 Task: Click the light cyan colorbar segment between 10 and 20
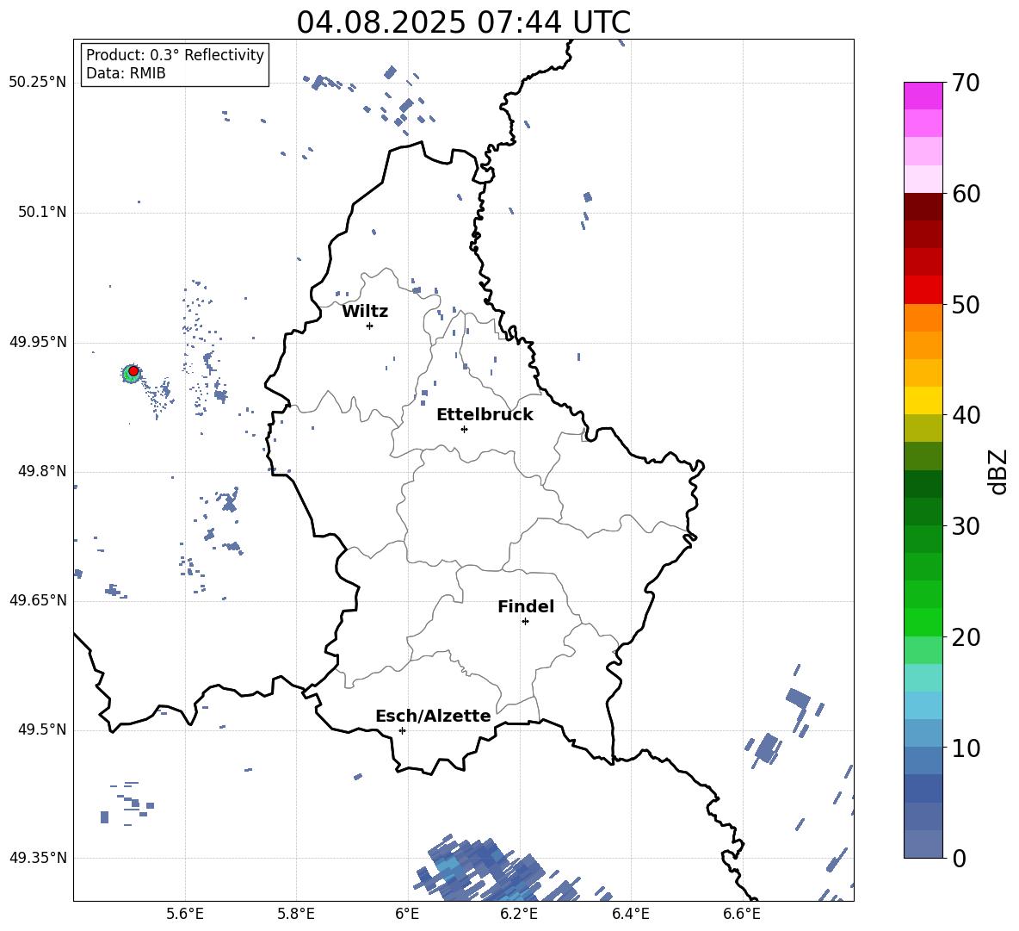point(923,677)
